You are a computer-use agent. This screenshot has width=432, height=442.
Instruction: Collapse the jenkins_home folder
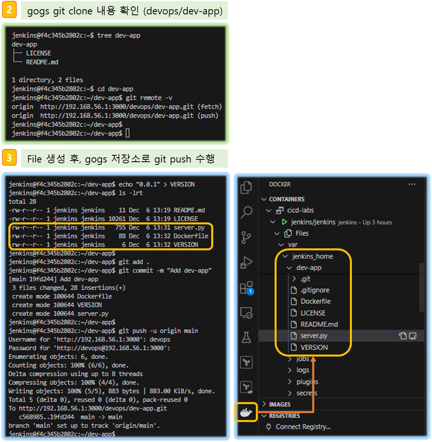pyautogui.click(x=285, y=256)
